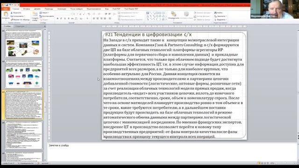Click Find (Найти) in Editing group
Viewport: 299px width, 168px height.
(x=219, y=13)
